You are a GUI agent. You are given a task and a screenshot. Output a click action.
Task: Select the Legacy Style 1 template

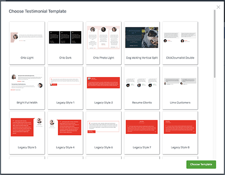[65, 88]
